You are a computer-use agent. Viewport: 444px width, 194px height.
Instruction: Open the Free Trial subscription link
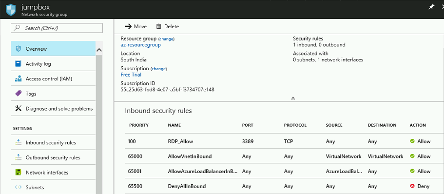click(x=131, y=75)
